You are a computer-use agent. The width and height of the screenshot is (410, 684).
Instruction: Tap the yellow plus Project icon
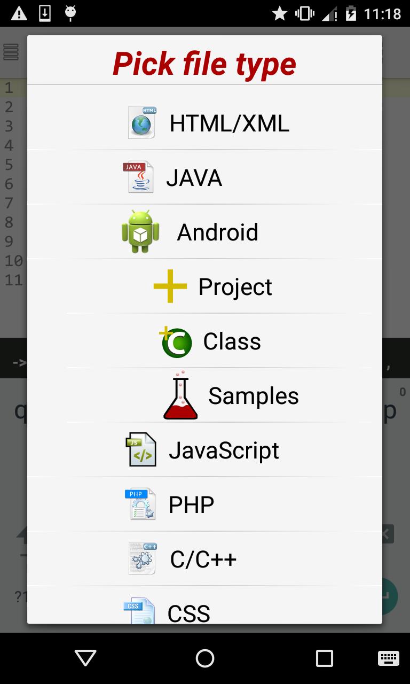click(x=170, y=286)
